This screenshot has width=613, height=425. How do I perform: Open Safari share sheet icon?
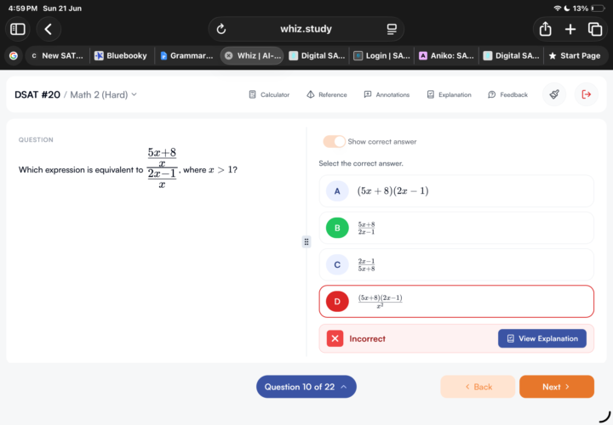click(x=545, y=29)
